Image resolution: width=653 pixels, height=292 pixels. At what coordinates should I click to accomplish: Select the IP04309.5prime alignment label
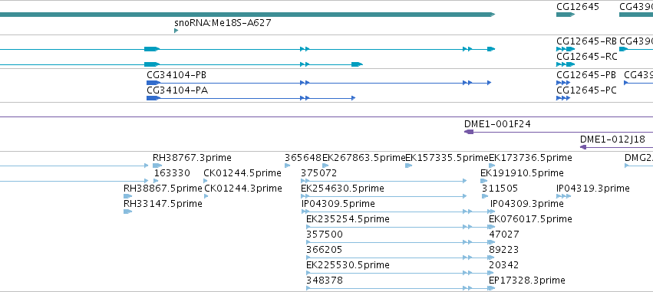(x=338, y=204)
